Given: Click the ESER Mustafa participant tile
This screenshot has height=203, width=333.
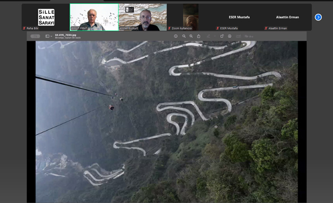Looking at the screenshot, I should pos(239,17).
